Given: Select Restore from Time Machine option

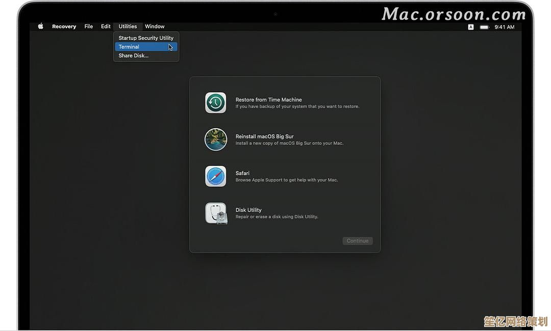Looking at the screenshot, I should pyautogui.click(x=268, y=100).
